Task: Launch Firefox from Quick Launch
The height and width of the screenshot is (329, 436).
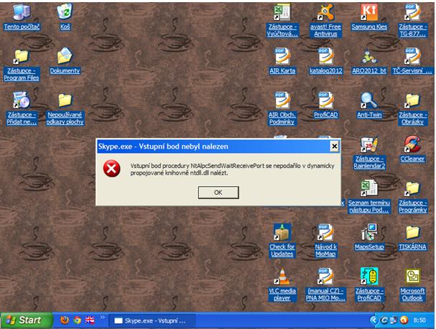Action: (x=65, y=320)
